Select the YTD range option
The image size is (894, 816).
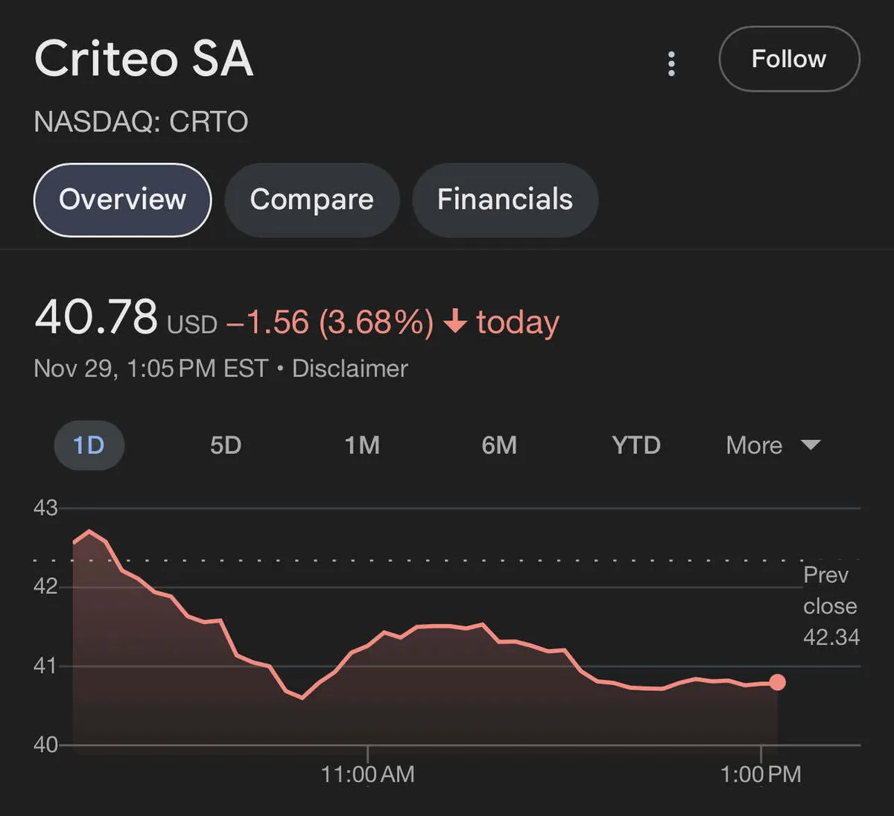635,445
